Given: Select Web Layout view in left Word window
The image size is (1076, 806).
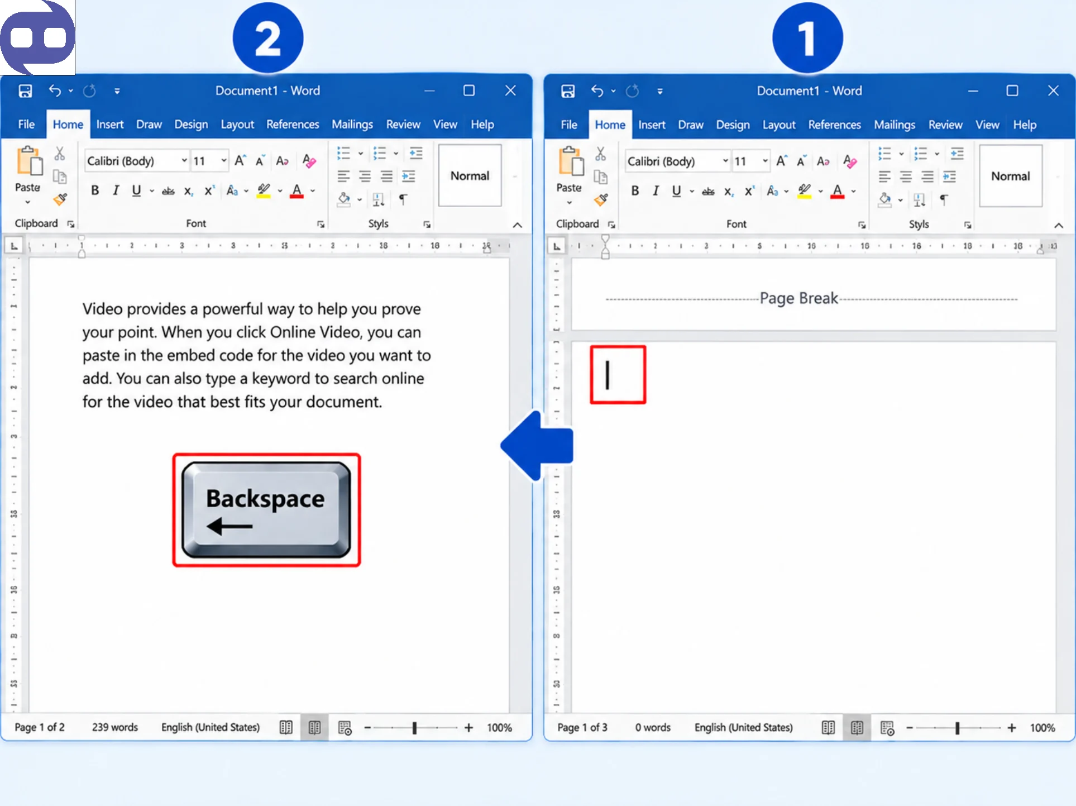Looking at the screenshot, I should pos(345,728).
